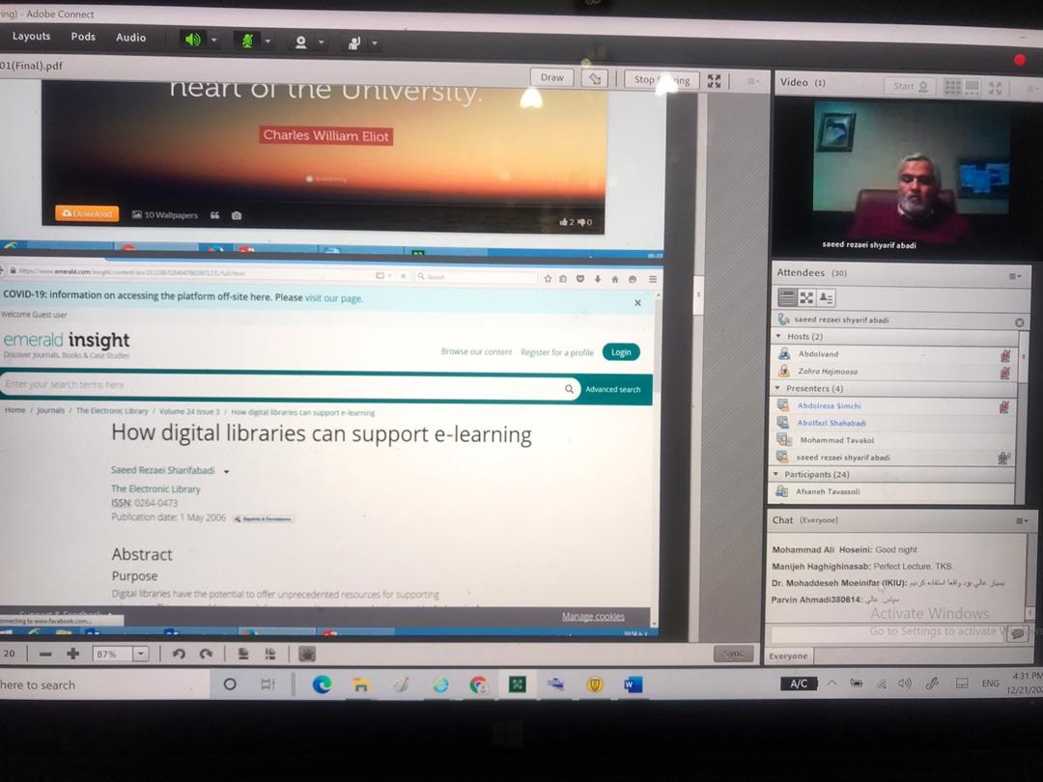The width and height of the screenshot is (1043, 782).
Task: Open the speaker options dropdown arrow
Action: coord(214,41)
